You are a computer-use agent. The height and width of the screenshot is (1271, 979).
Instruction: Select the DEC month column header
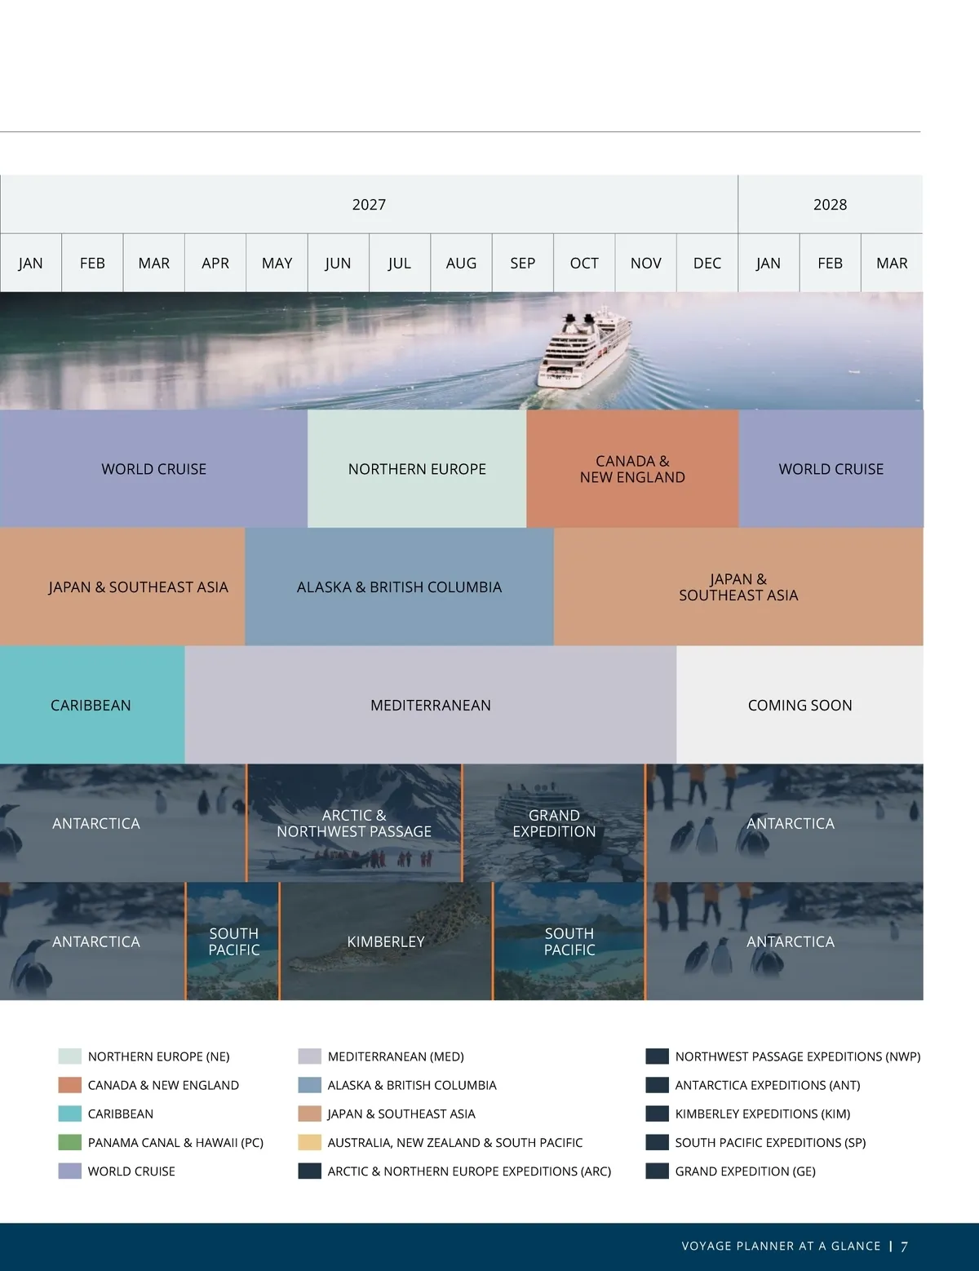707,263
